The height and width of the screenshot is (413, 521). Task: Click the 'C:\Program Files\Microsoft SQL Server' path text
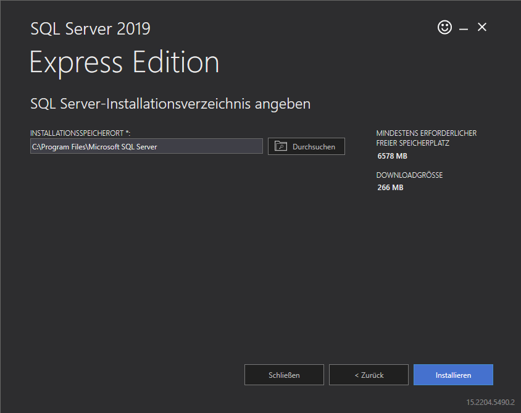click(94, 146)
